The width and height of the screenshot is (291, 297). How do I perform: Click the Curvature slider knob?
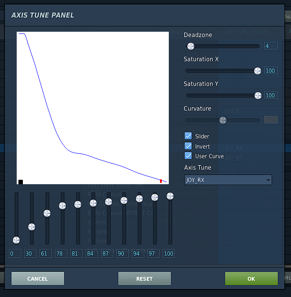pyautogui.click(x=222, y=120)
